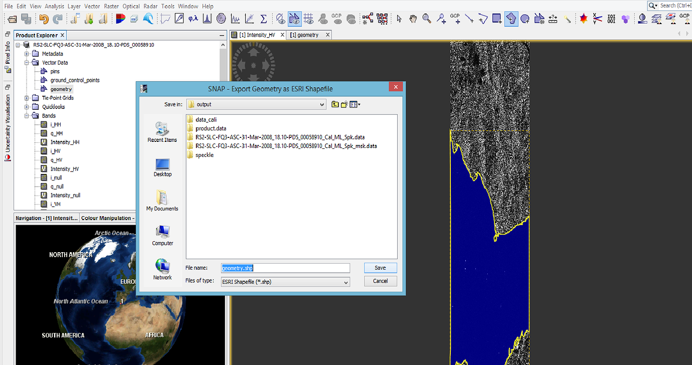Viewport: 692px width, 365px height.
Task: Open the Files of type dropdown
Action: [x=346, y=282]
